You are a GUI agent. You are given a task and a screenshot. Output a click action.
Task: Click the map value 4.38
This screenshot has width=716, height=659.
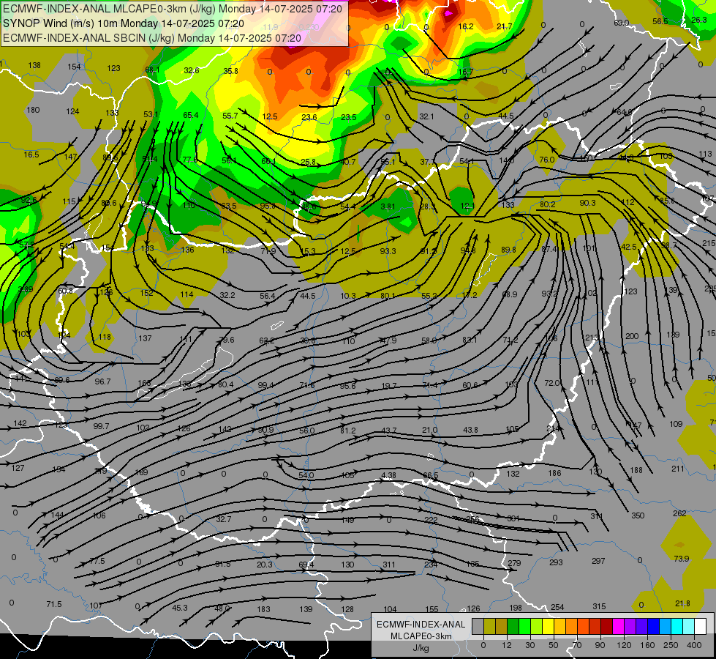pos(388,475)
